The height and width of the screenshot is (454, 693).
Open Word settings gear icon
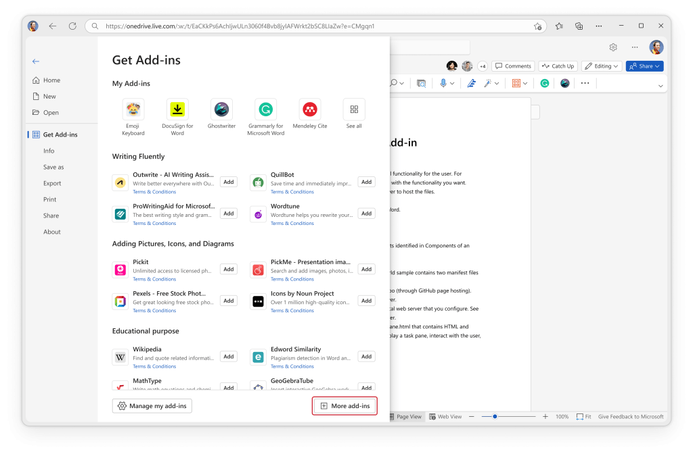pos(613,47)
